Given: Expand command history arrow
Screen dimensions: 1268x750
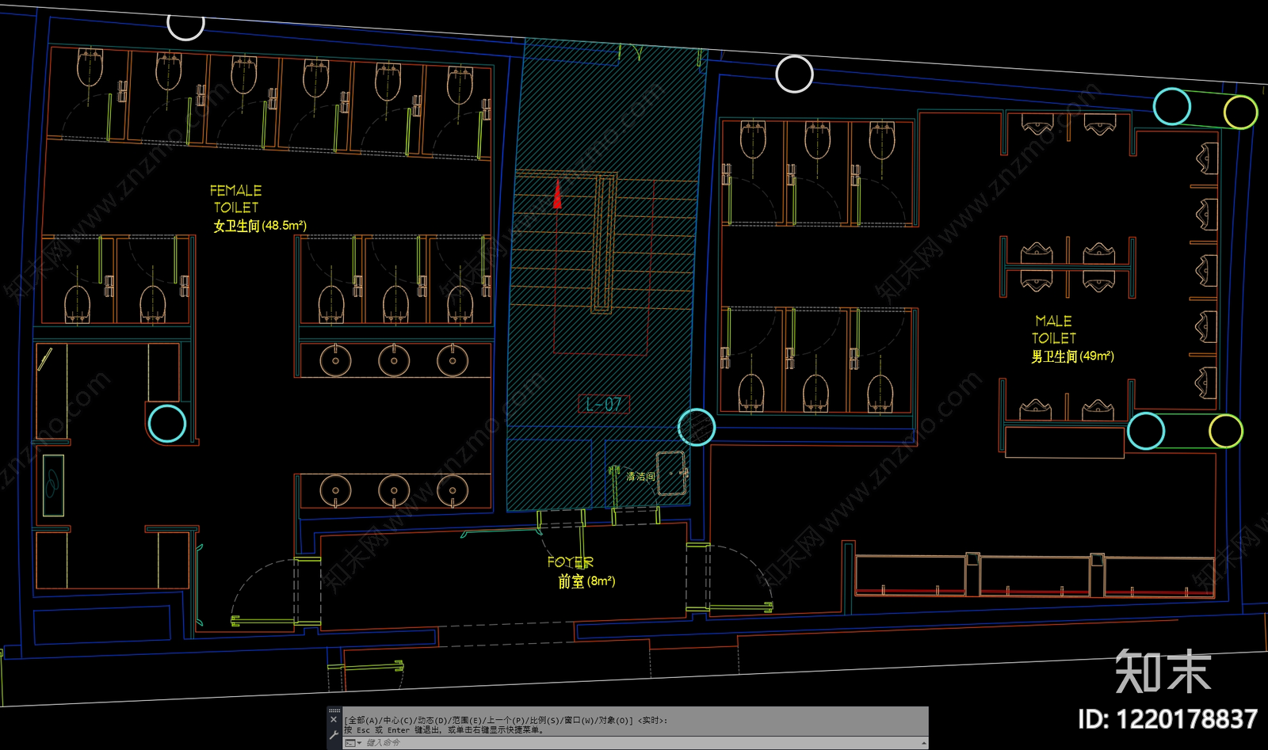Looking at the screenshot, I should tap(924, 743).
